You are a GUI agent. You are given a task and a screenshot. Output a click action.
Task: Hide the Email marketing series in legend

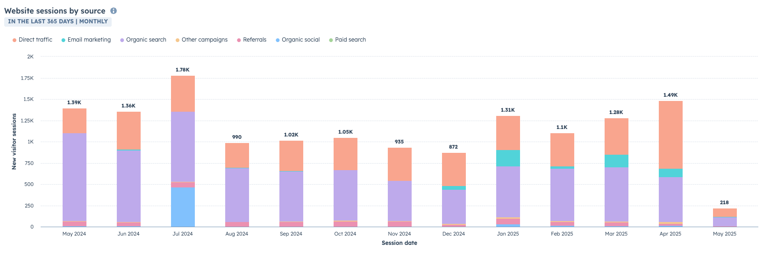pyautogui.click(x=86, y=40)
